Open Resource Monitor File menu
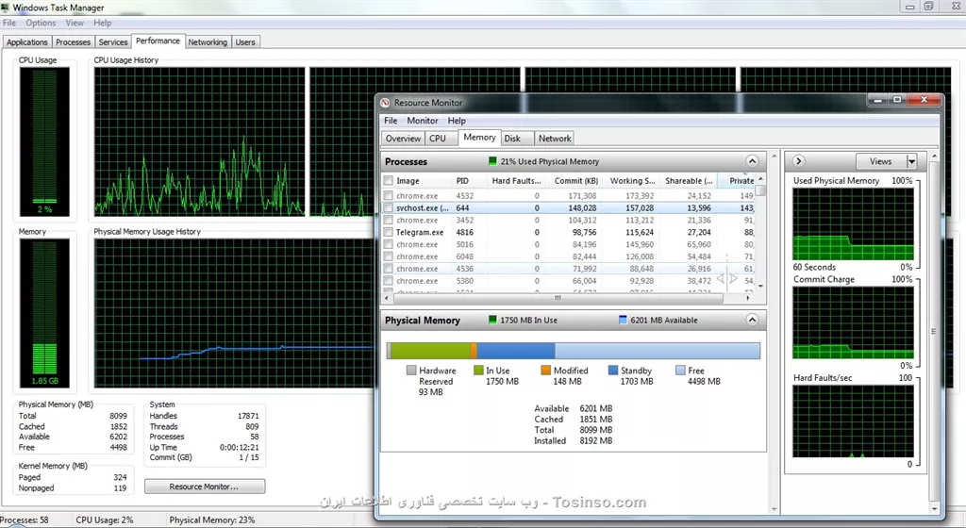Image resolution: width=966 pixels, height=528 pixels. [x=391, y=121]
